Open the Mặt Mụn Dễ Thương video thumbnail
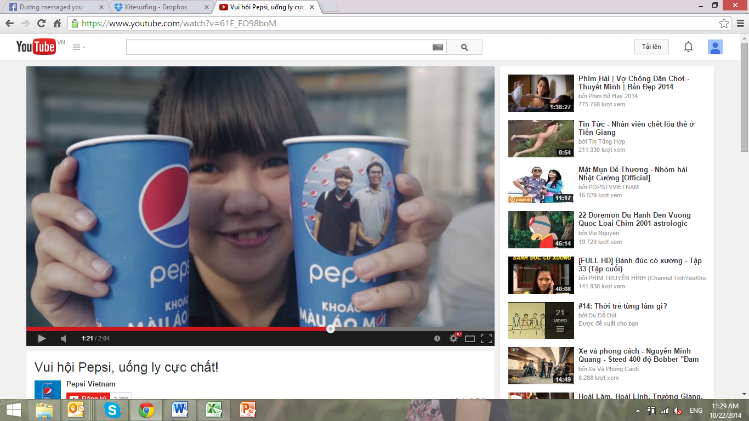This screenshot has height=421, width=749. [541, 184]
